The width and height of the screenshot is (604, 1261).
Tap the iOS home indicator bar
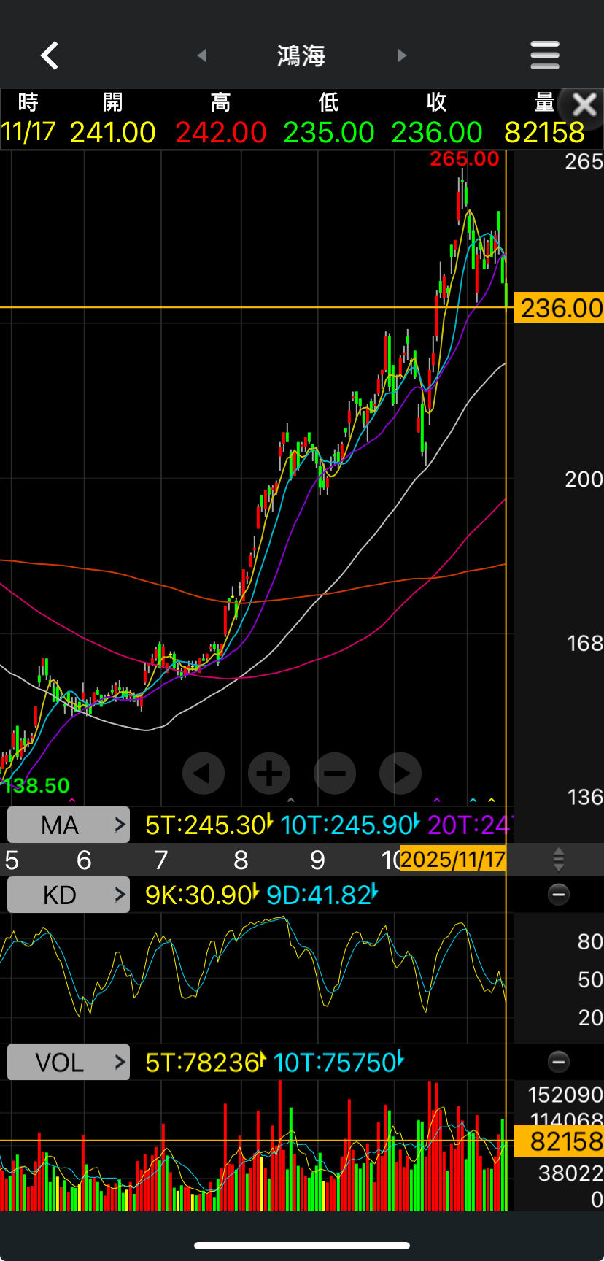(302, 1245)
